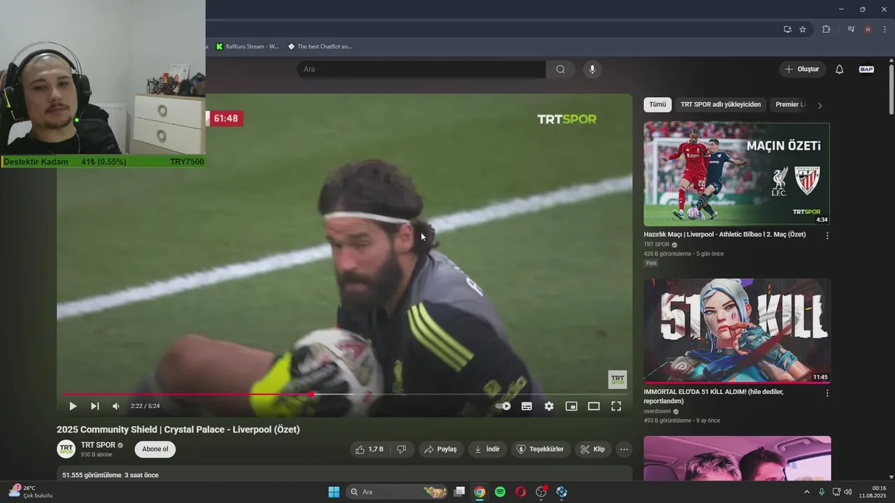895x503 pixels.
Task: Open the "IMMORTAL ELO'DA 51 KİLL ALDIM" title link
Action: tap(713, 396)
